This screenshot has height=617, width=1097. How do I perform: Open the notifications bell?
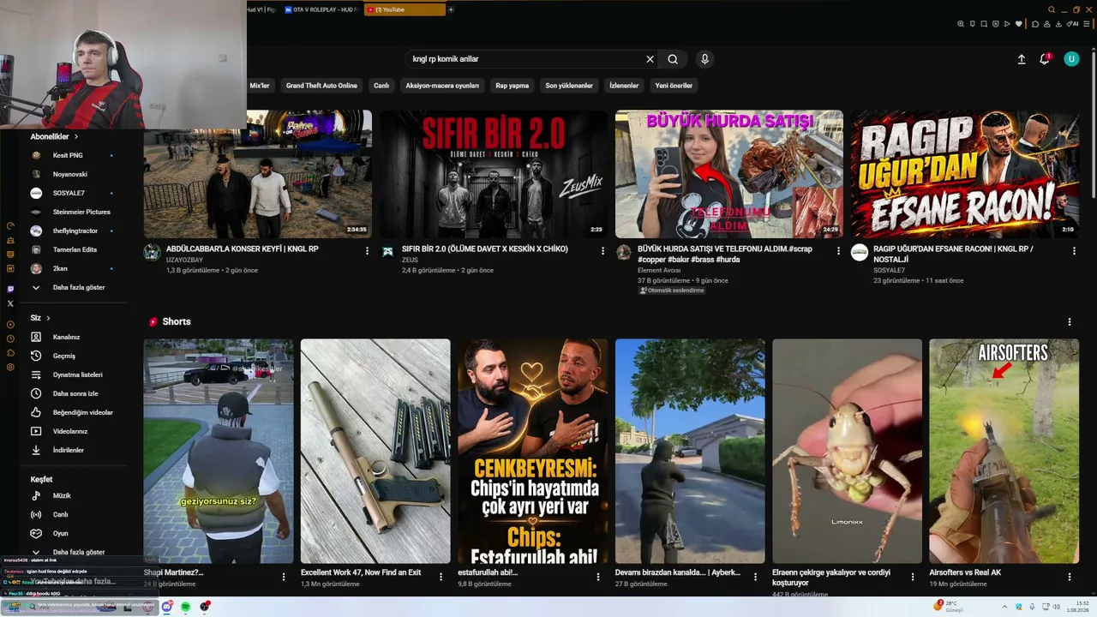tap(1045, 59)
